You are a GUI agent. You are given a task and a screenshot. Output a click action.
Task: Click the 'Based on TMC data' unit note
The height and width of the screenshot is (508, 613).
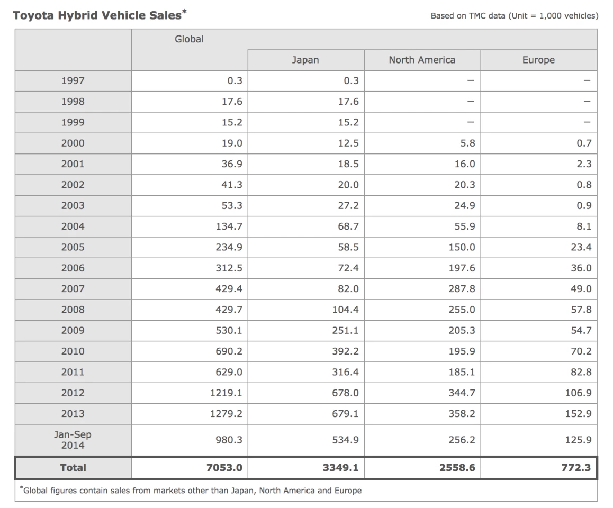click(514, 16)
